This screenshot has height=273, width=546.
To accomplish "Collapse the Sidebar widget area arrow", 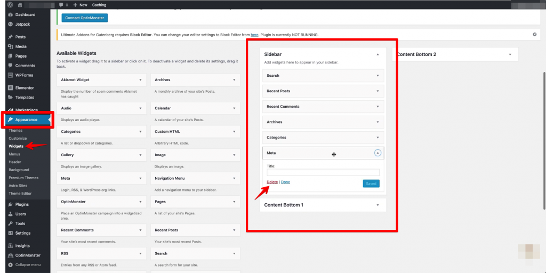I will pyautogui.click(x=378, y=55).
